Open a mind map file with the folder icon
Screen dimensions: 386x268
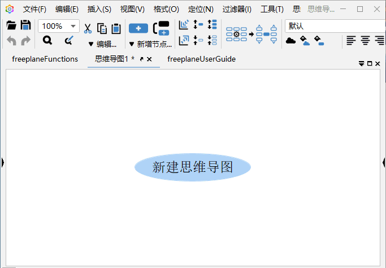tap(11, 25)
